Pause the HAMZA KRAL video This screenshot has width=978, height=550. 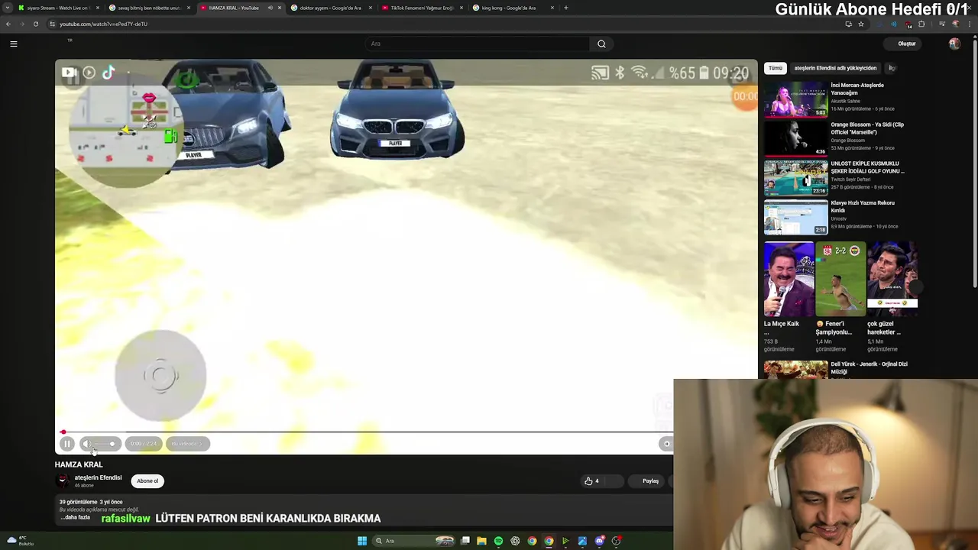tap(67, 444)
